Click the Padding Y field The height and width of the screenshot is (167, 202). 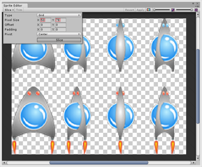point(61,30)
